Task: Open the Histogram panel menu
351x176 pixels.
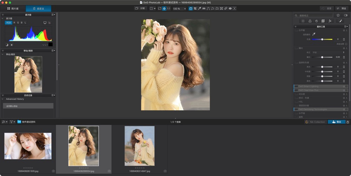Action: pyautogui.click(x=53, y=15)
